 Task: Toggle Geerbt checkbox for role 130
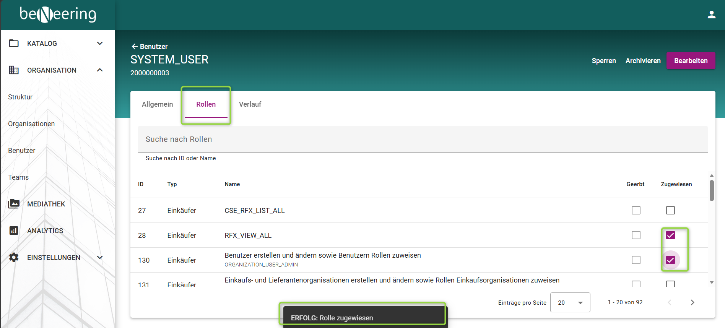[636, 260]
